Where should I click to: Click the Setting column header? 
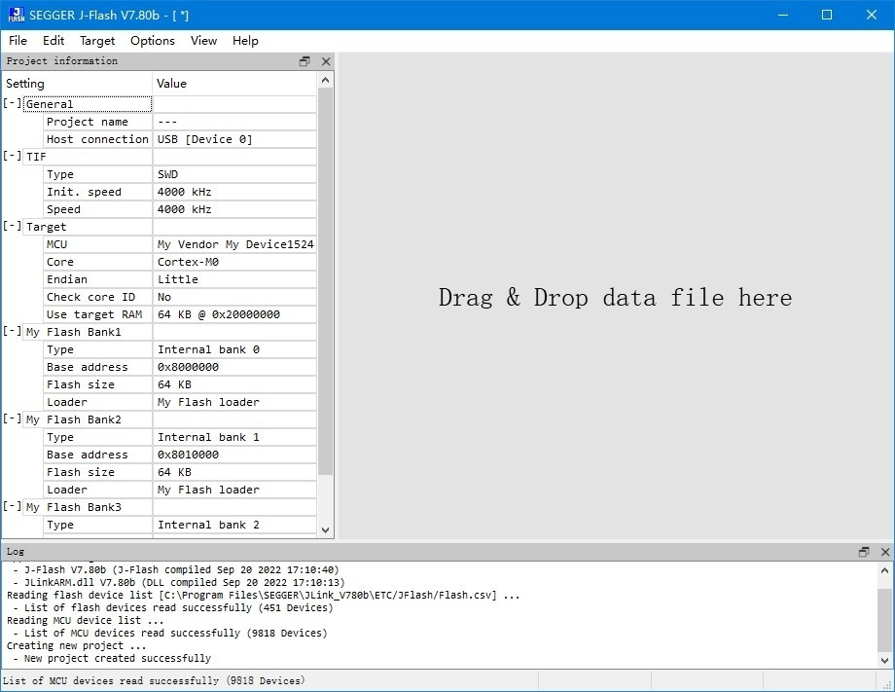(x=78, y=84)
